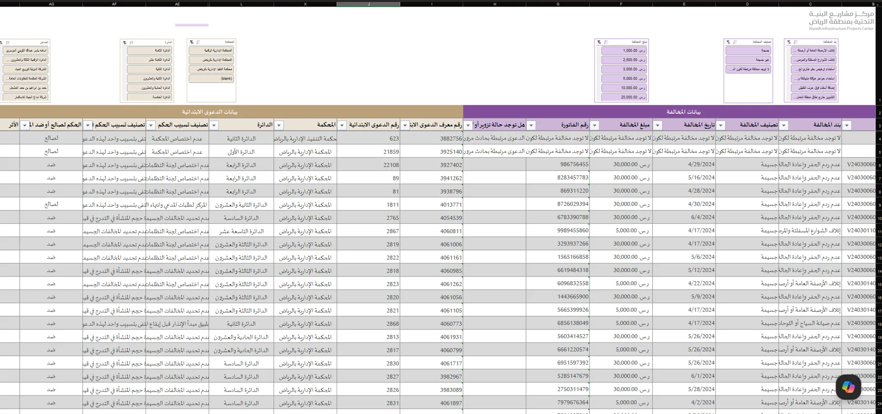Click invoice number cell 986756455

coord(558,165)
